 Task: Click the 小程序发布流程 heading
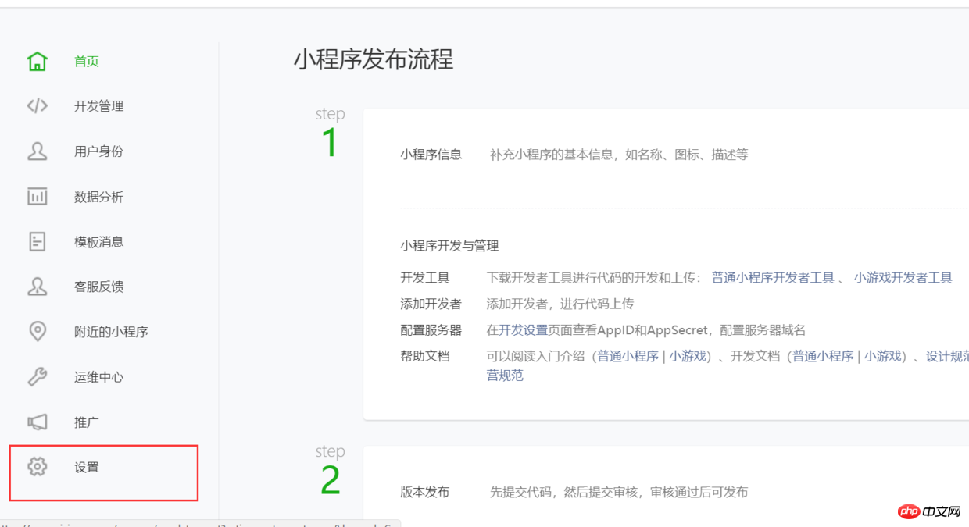(x=374, y=59)
